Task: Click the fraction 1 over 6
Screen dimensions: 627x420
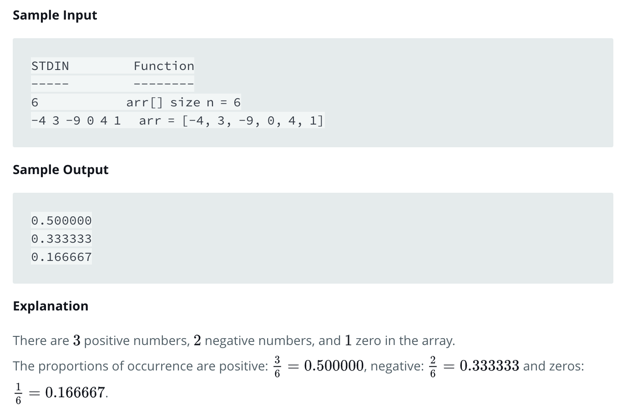Action: [18, 393]
